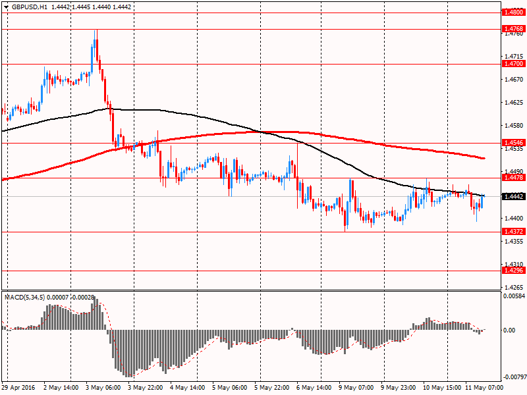
Task: Select the 9 May 07:00 time axis label
Action: pyautogui.click(x=356, y=387)
